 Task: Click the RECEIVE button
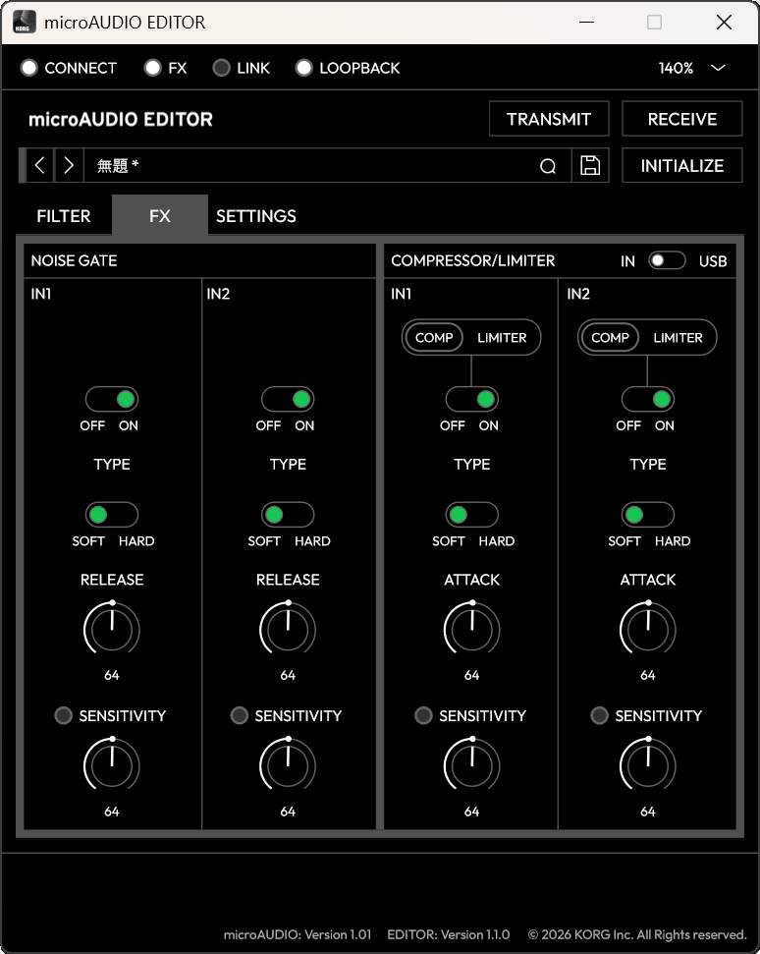[x=682, y=119]
